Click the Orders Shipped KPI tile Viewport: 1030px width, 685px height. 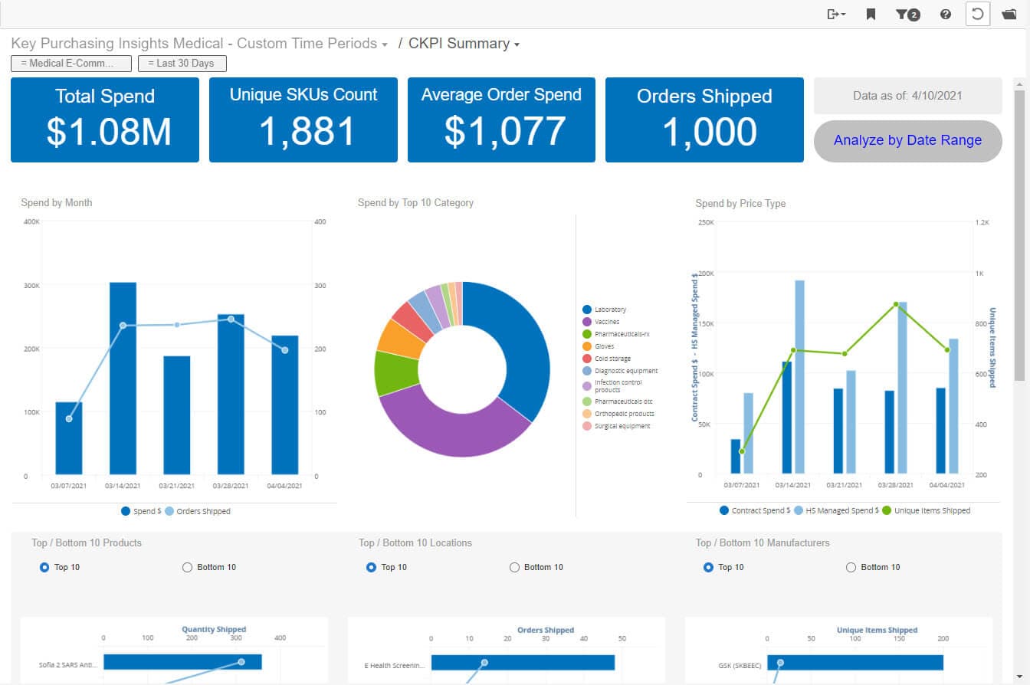point(704,120)
